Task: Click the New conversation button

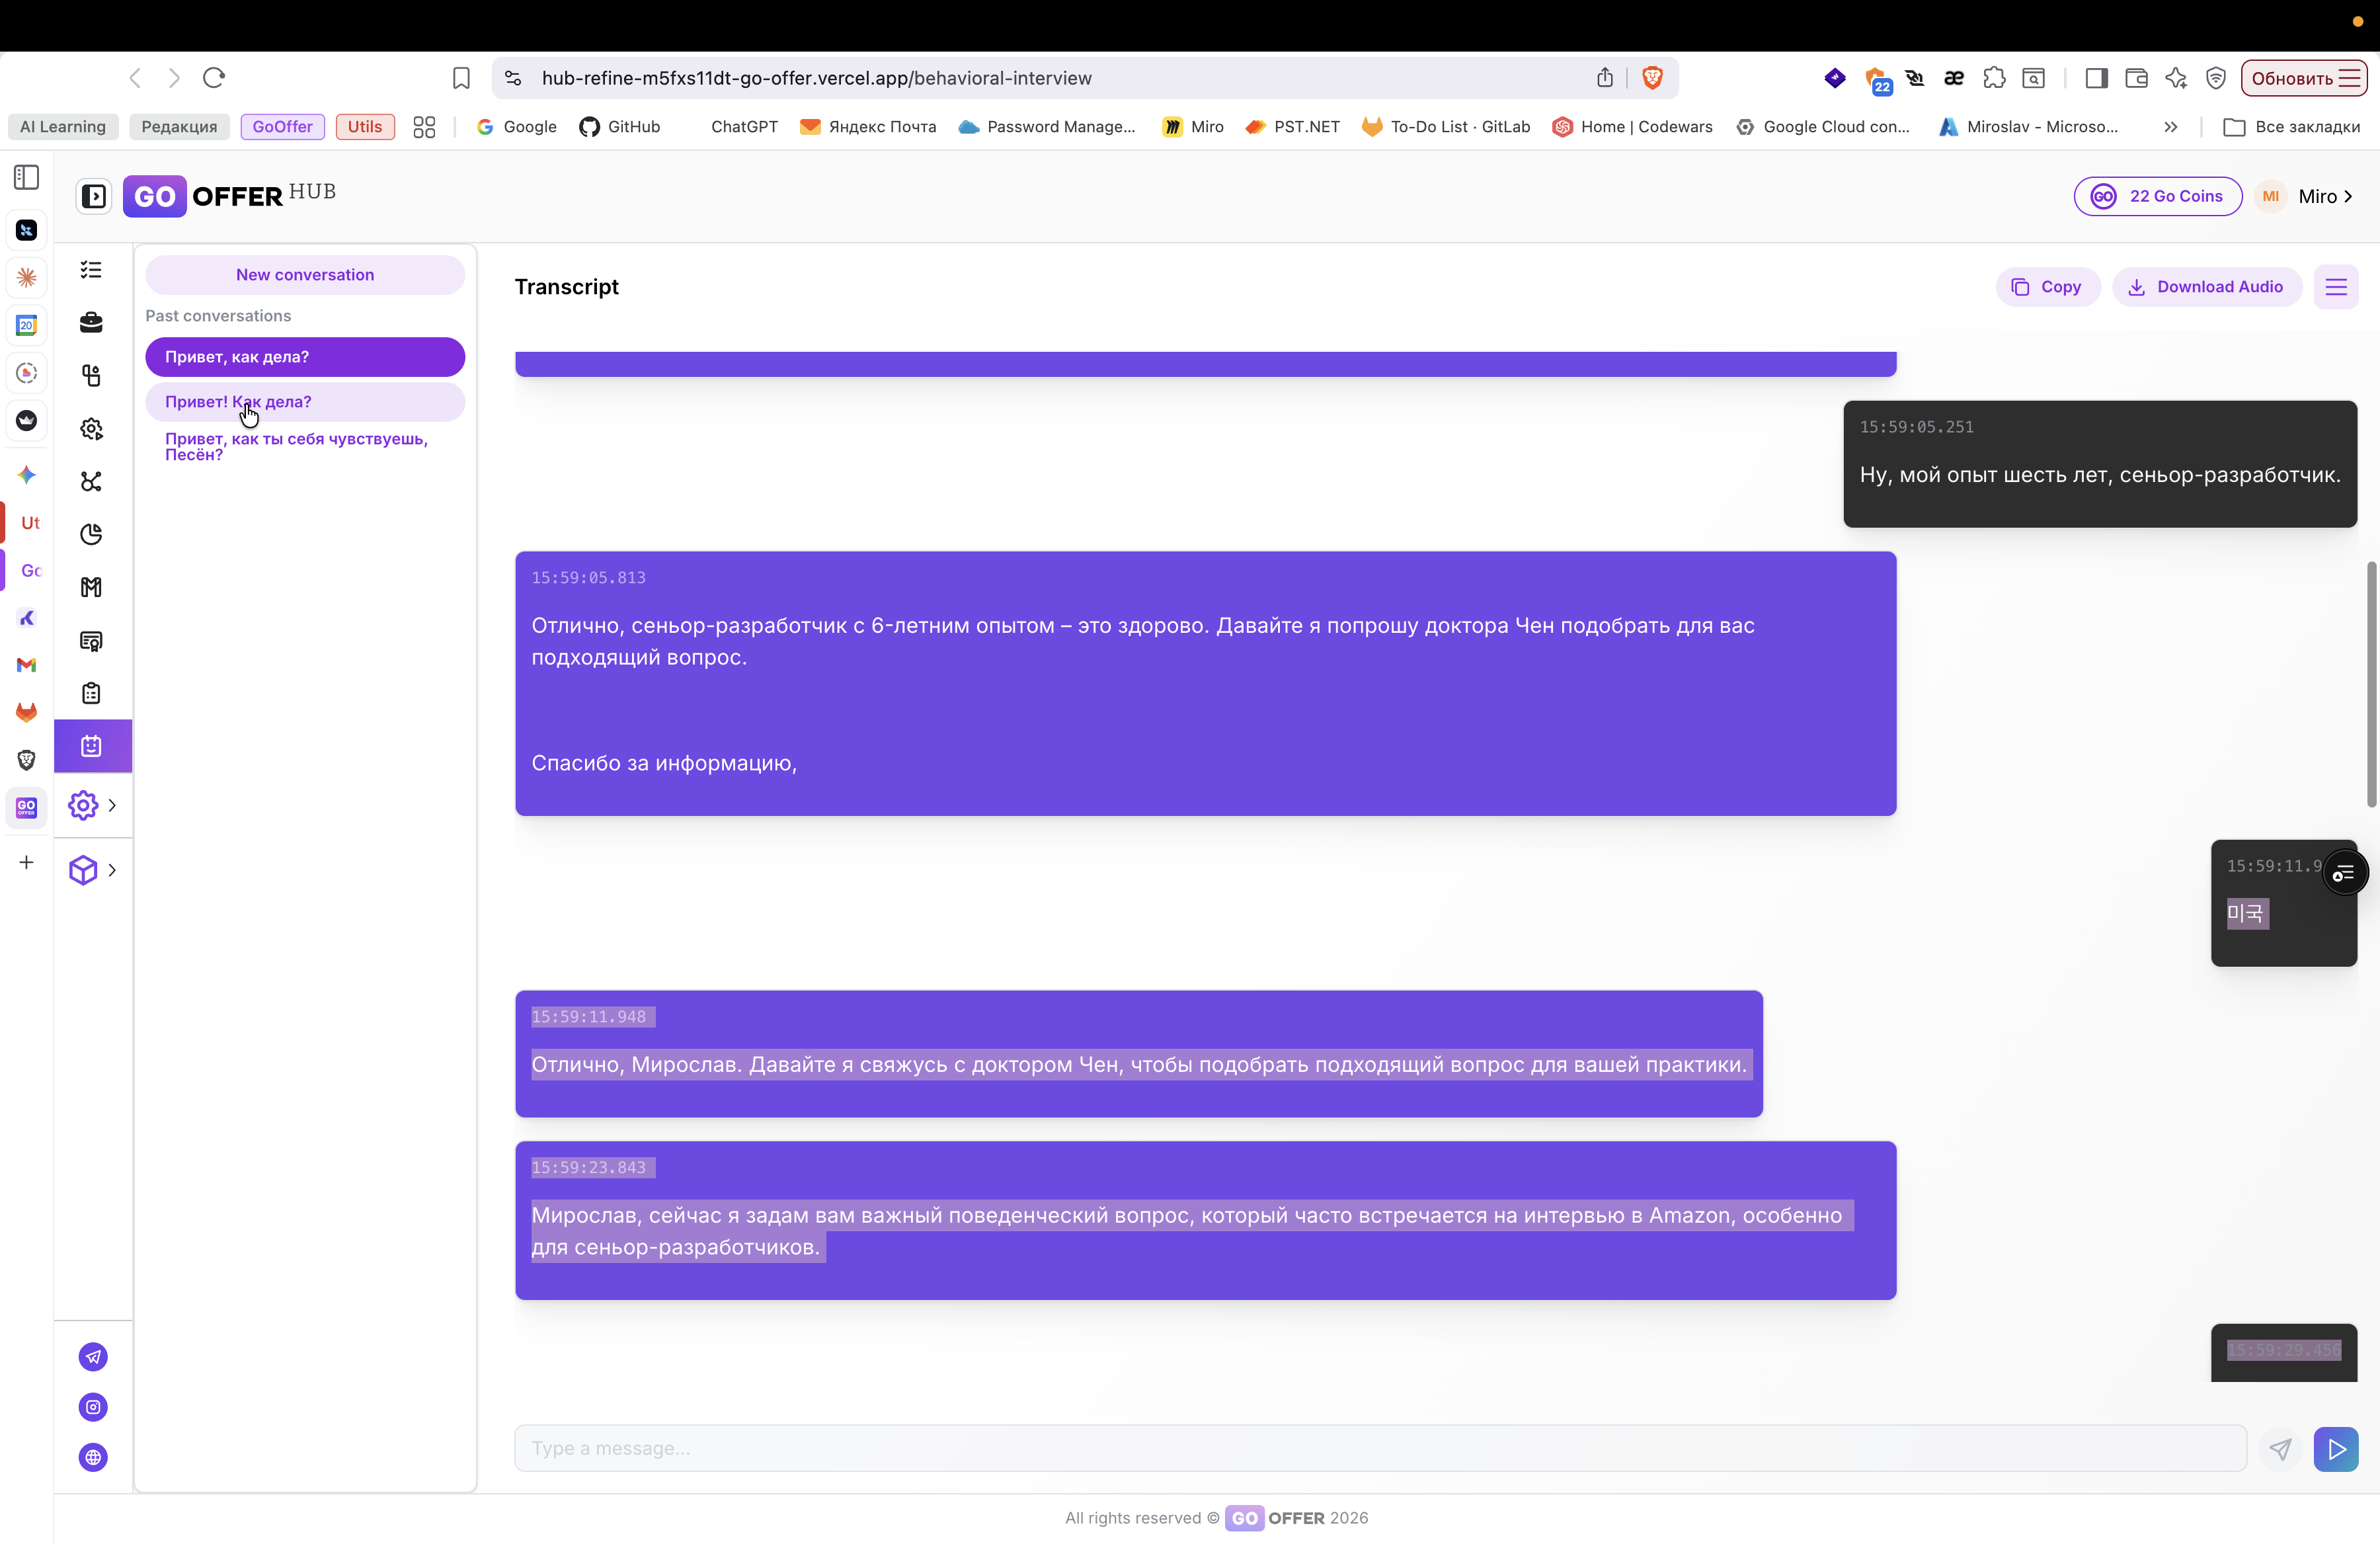Action: click(x=305, y=275)
